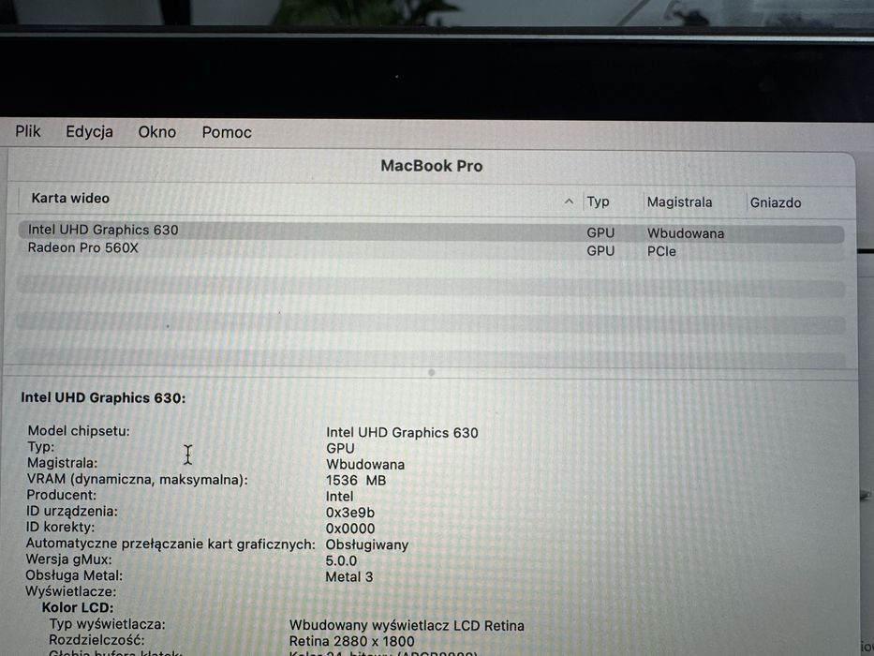Screen dimensions: 874x656
Task: Click the gMux version value 5.0.0
Action: point(341,560)
